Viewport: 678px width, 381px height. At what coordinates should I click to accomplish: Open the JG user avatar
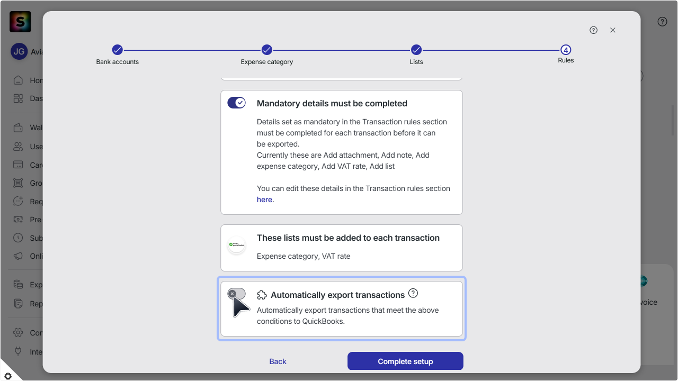pos(19,52)
